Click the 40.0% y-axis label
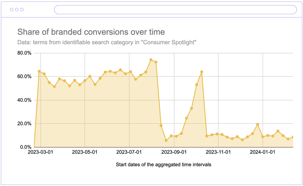The image size is (303, 186). [x=24, y=100]
